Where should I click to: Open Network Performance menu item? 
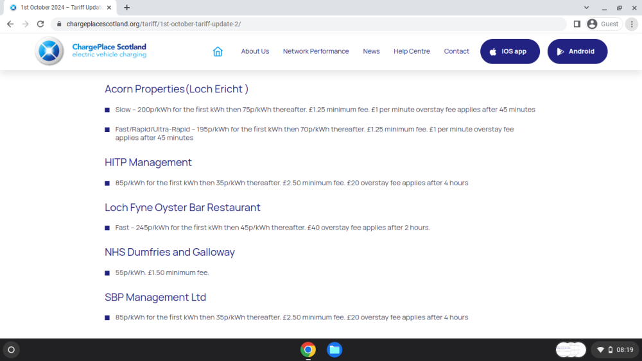[316, 51]
